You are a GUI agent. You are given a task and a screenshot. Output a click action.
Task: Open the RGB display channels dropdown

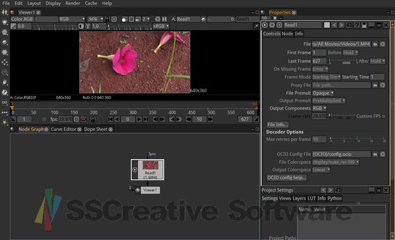pos(72,19)
